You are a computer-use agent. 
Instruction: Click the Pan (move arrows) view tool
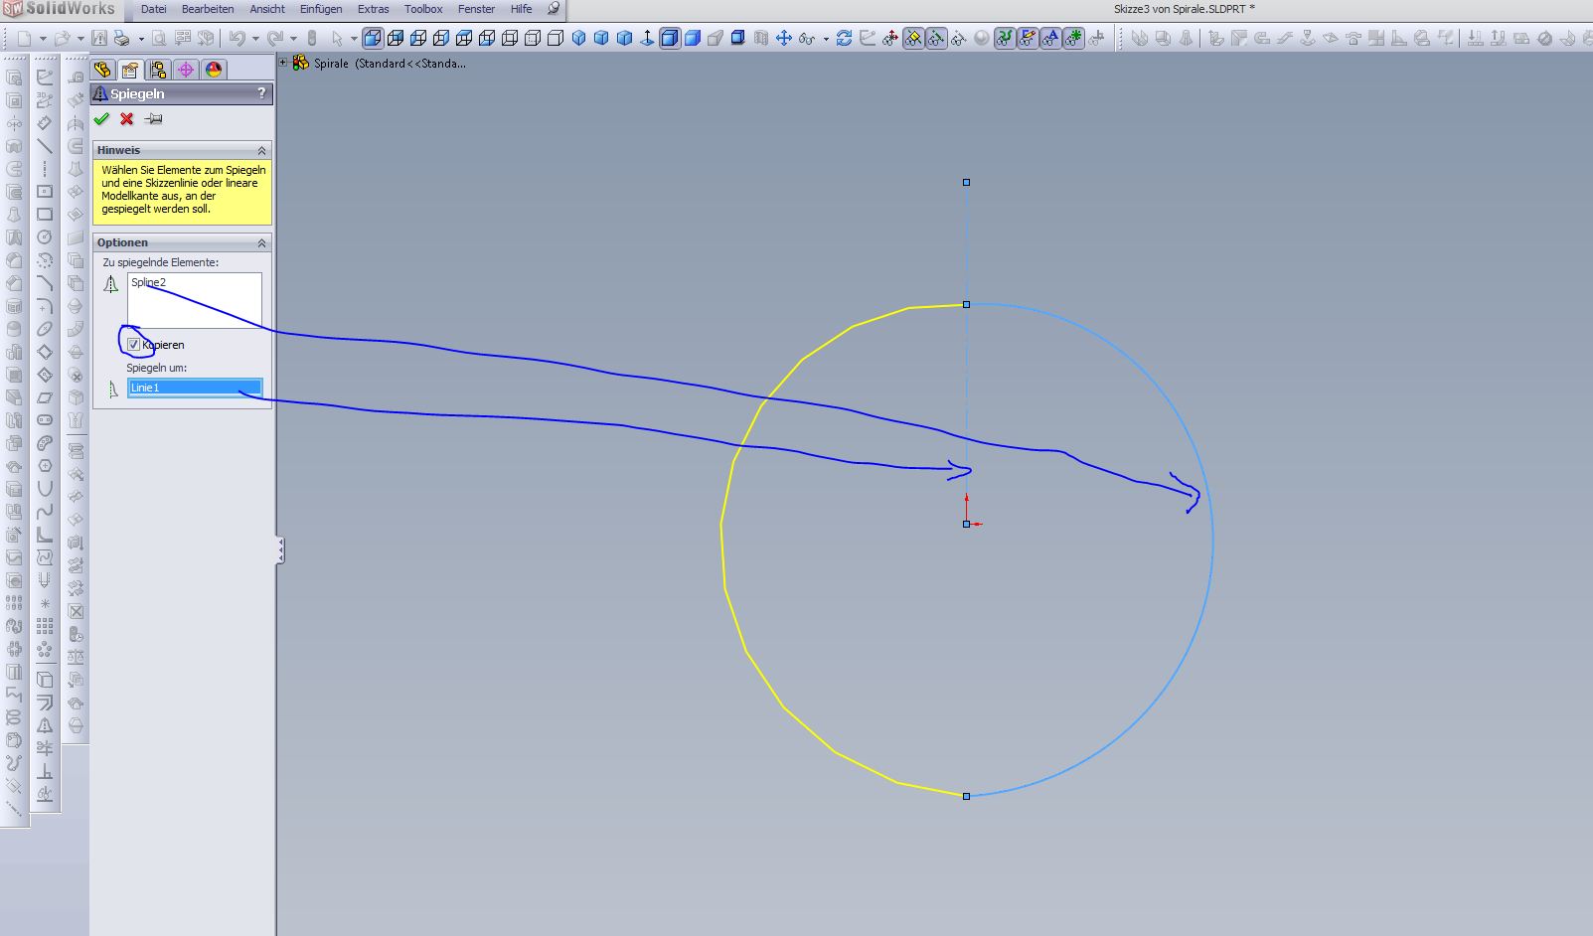[x=783, y=39]
